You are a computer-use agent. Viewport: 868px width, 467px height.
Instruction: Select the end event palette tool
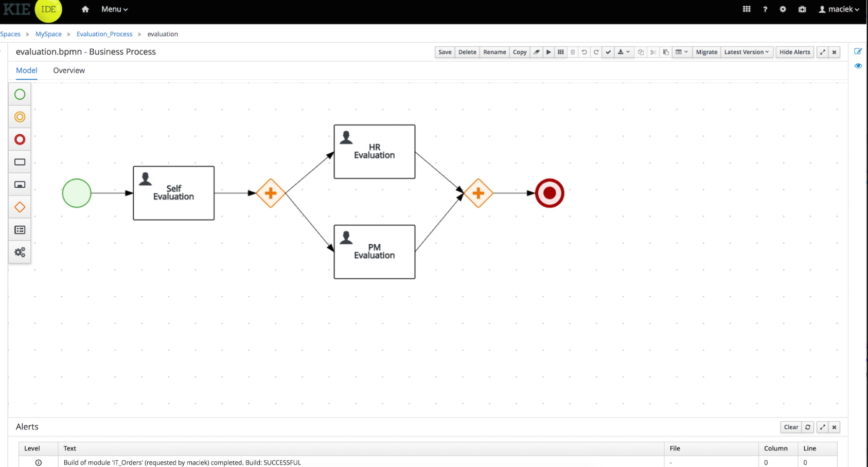coord(20,139)
